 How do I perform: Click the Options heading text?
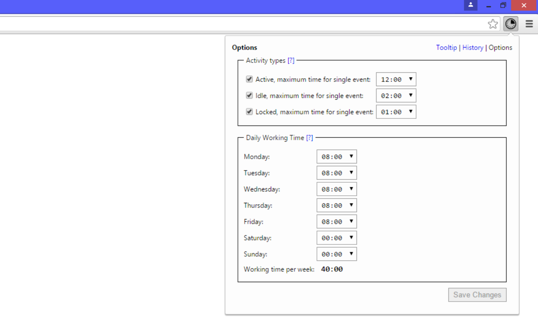click(245, 47)
